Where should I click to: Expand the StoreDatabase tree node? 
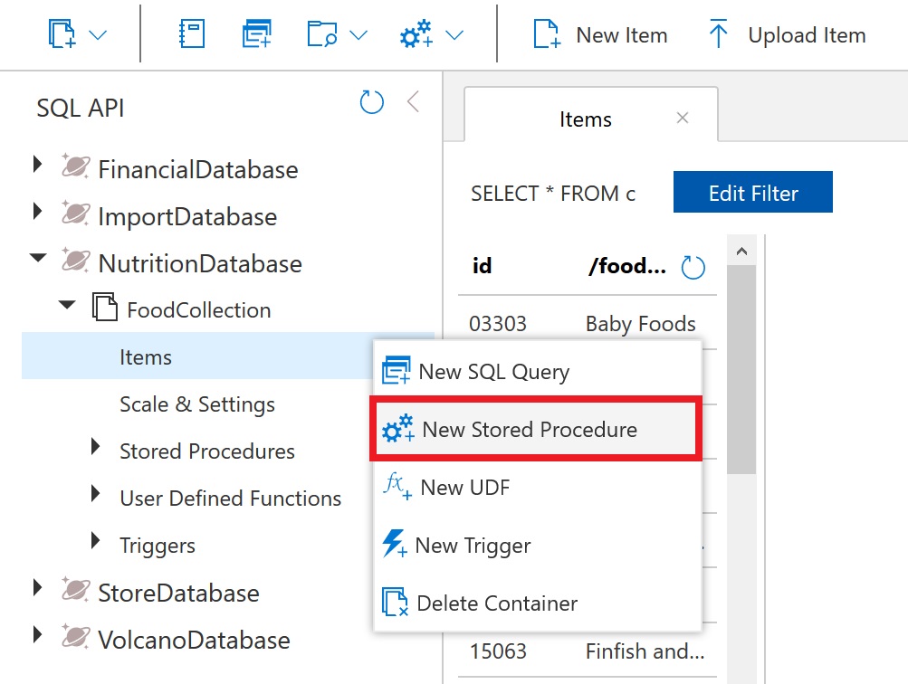pos(36,587)
